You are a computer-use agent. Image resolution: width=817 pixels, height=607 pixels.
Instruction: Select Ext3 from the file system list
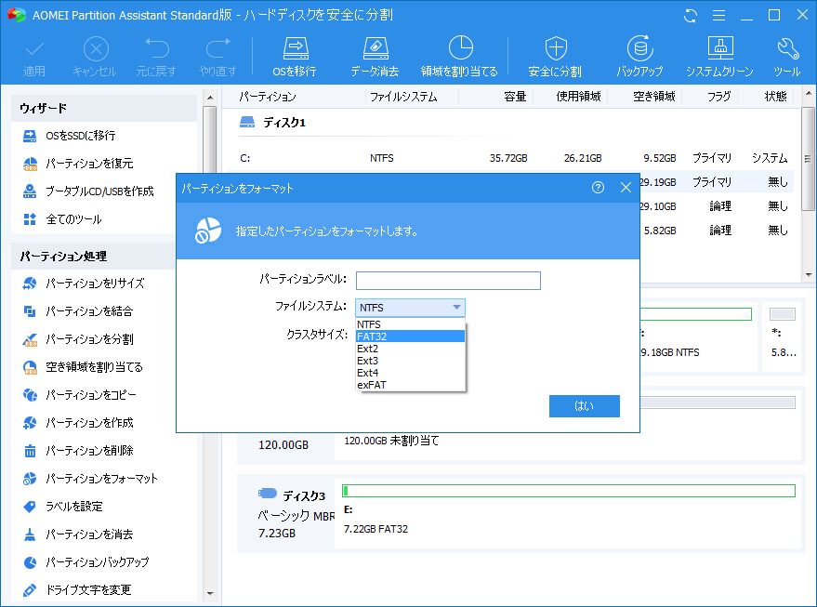tap(410, 361)
